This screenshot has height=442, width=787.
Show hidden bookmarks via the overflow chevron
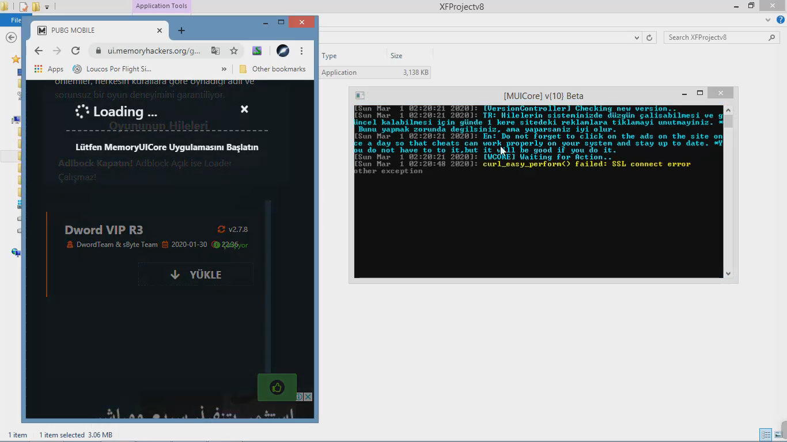[x=224, y=69]
